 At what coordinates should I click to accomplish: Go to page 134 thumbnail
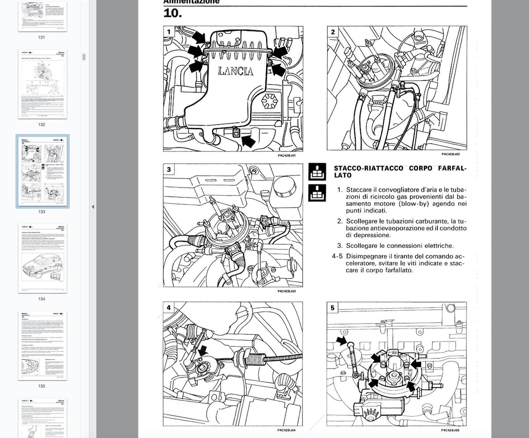tap(42, 258)
